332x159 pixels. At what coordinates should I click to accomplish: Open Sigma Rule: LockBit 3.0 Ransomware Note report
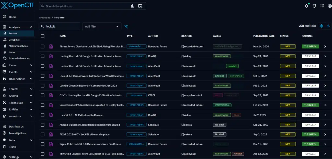coord(90,144)
